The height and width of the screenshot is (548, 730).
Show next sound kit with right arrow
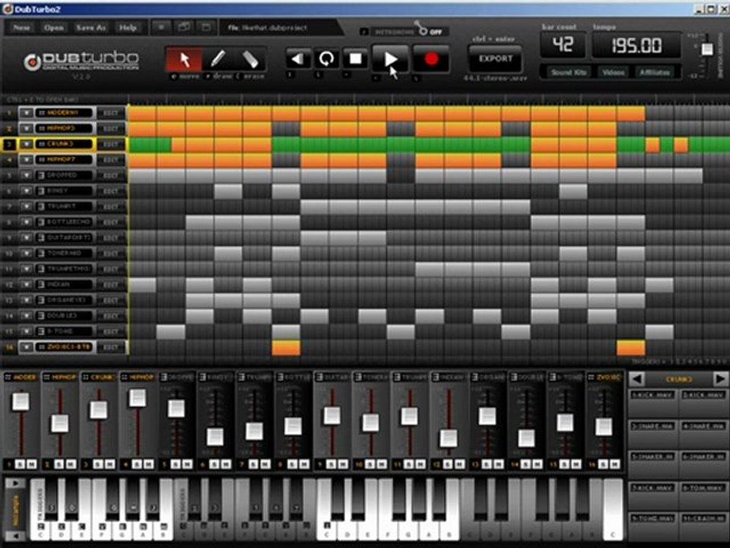click(x=720, y=379)
